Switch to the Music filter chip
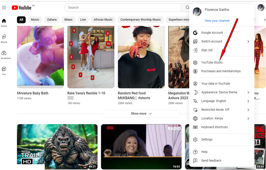This screenshot has width=266, height=170. [x=35, y=19]
